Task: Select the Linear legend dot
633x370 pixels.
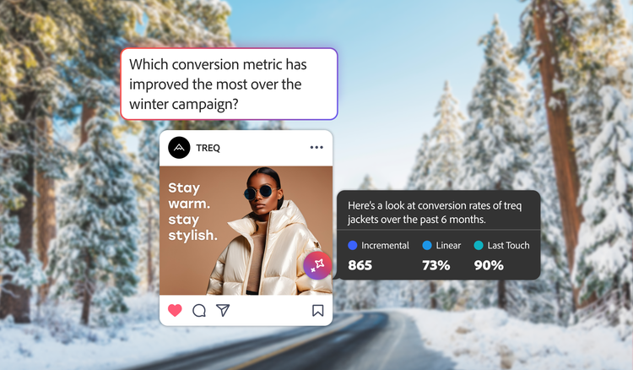Action: click(427, 245)
